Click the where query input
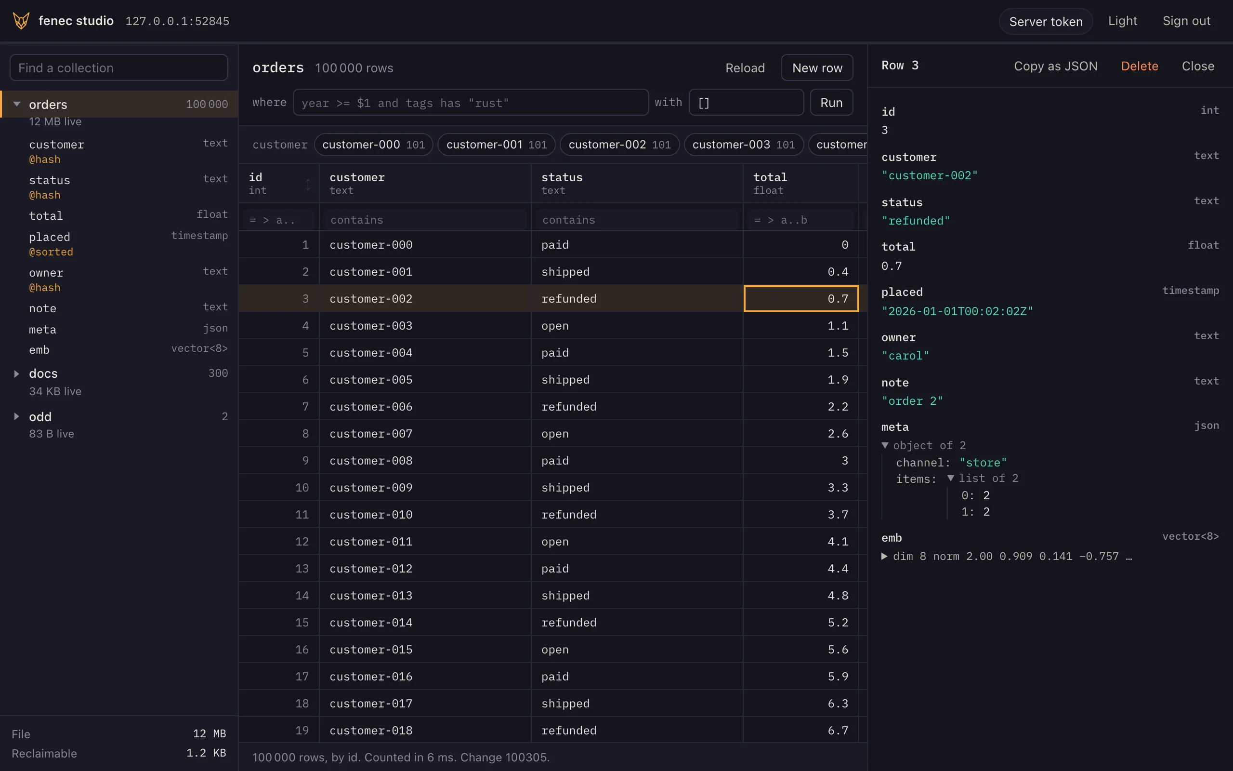The width and height of the screenshot is (1233, 771). click(x=471, y=103)
